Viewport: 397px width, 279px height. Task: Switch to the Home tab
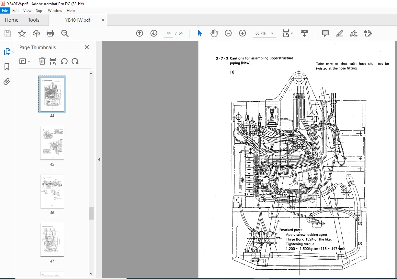pyautogui.click(x=12, y=20)
